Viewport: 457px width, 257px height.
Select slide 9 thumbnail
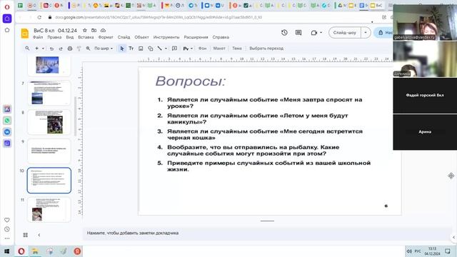(x=49, y=151)
